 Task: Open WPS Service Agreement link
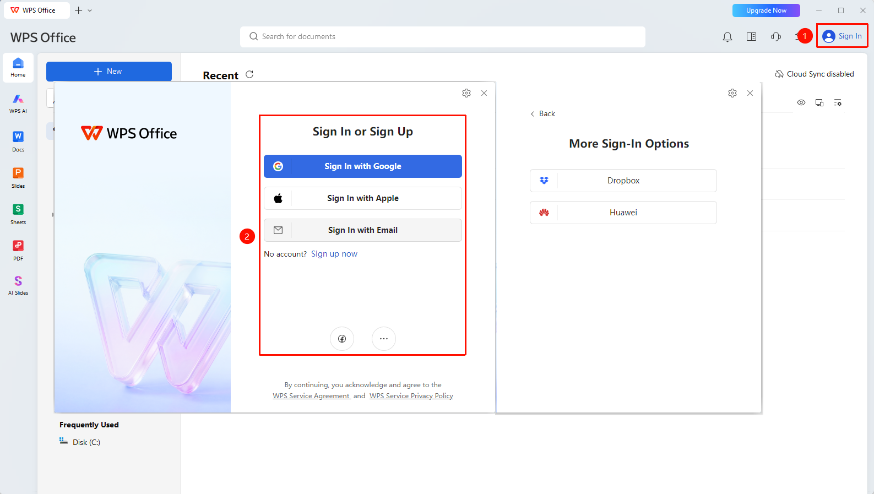point(312,396)
